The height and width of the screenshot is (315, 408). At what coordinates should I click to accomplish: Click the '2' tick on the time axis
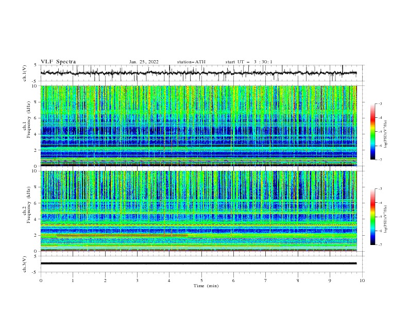click(x=105, y=281)
